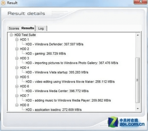Collapse the HDD 6 node
This screenshot has height=131, width=148.
[17, 86]
